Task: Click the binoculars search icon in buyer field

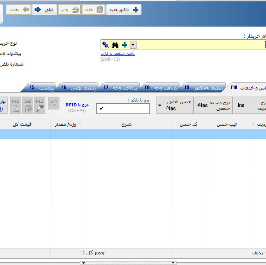Action: coord(115,45)
